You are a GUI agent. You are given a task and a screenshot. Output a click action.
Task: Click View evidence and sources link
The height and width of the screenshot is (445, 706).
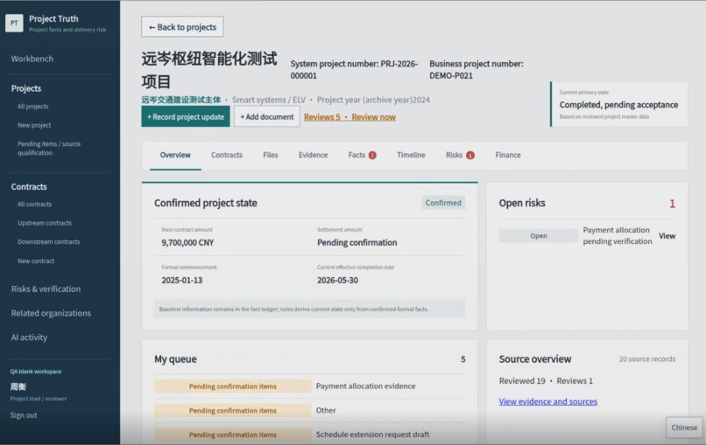[x=548, y=401]
